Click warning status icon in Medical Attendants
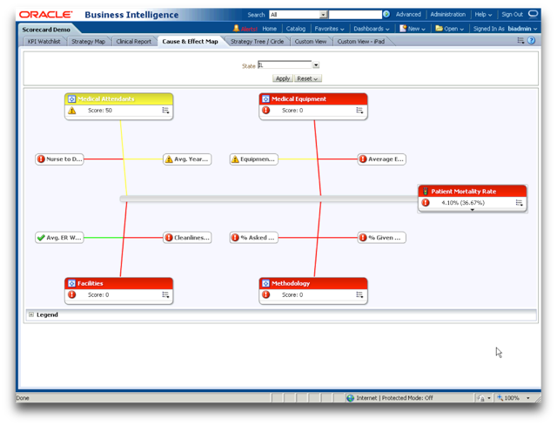 pyautogui.click(x=72, y=111)
